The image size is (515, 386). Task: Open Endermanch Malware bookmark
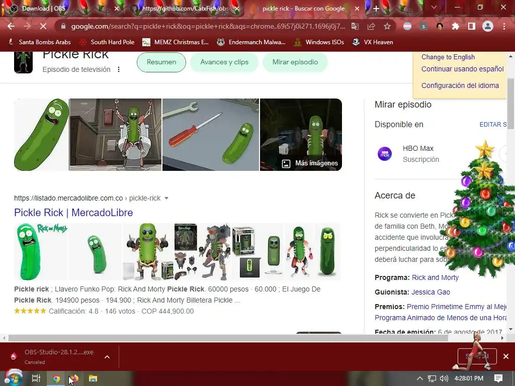pos(251,42)
